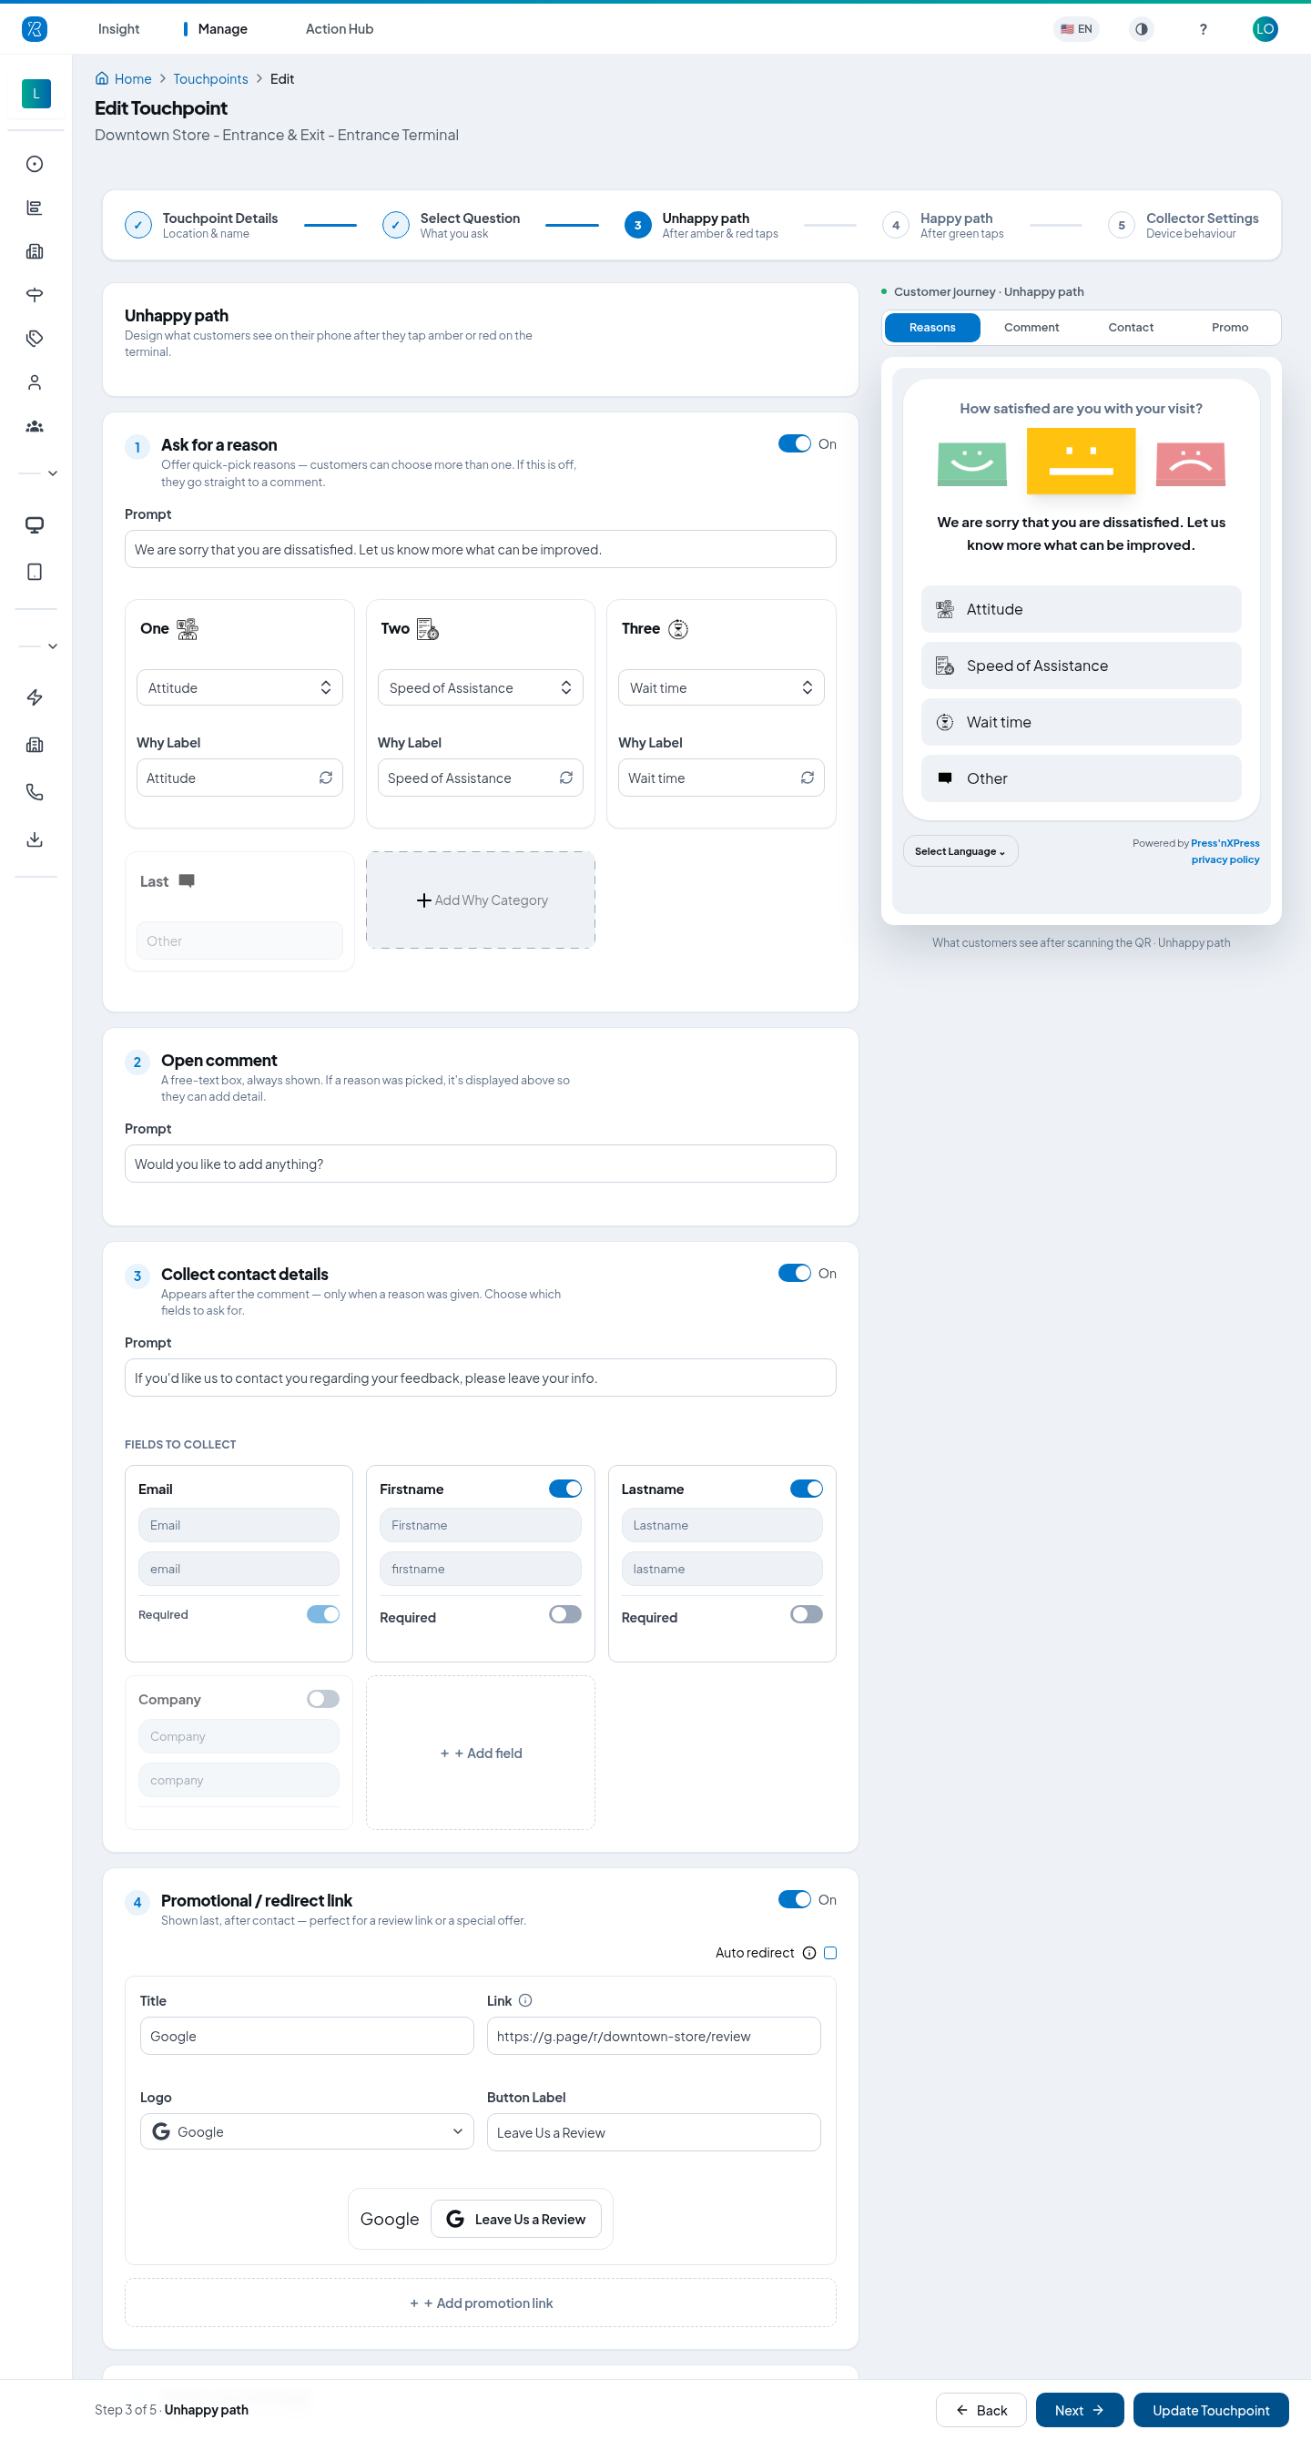The width and height of the screenshot is (1311, 2440).
Task: Switch preview to the Promo tab
Action: click(1230, 328)
